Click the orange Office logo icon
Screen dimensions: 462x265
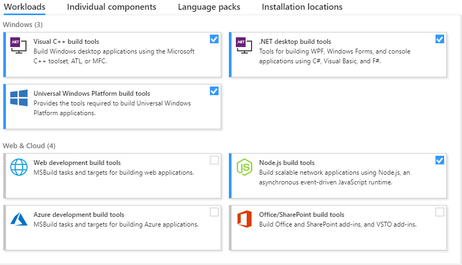245,219
